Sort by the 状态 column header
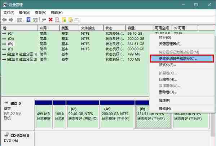 115,28
